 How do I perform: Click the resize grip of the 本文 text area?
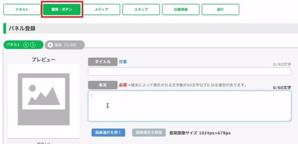click(x=290, y=120)
